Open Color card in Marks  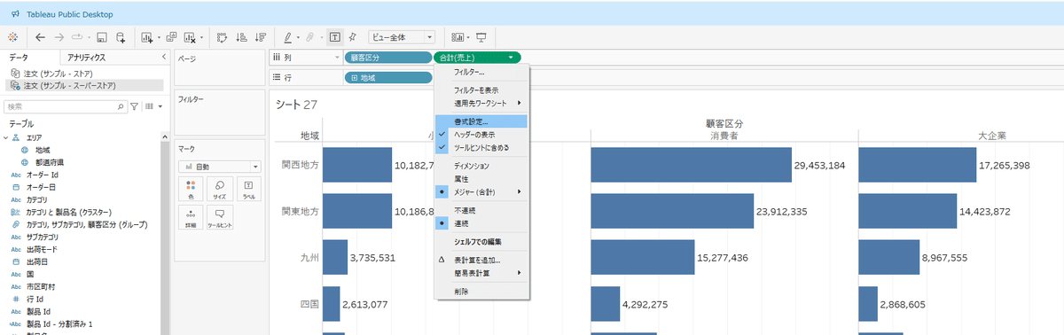(x=191, y=189)
